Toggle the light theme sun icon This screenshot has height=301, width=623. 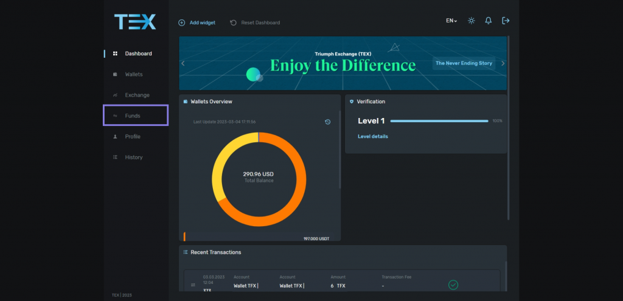[472, 21]
